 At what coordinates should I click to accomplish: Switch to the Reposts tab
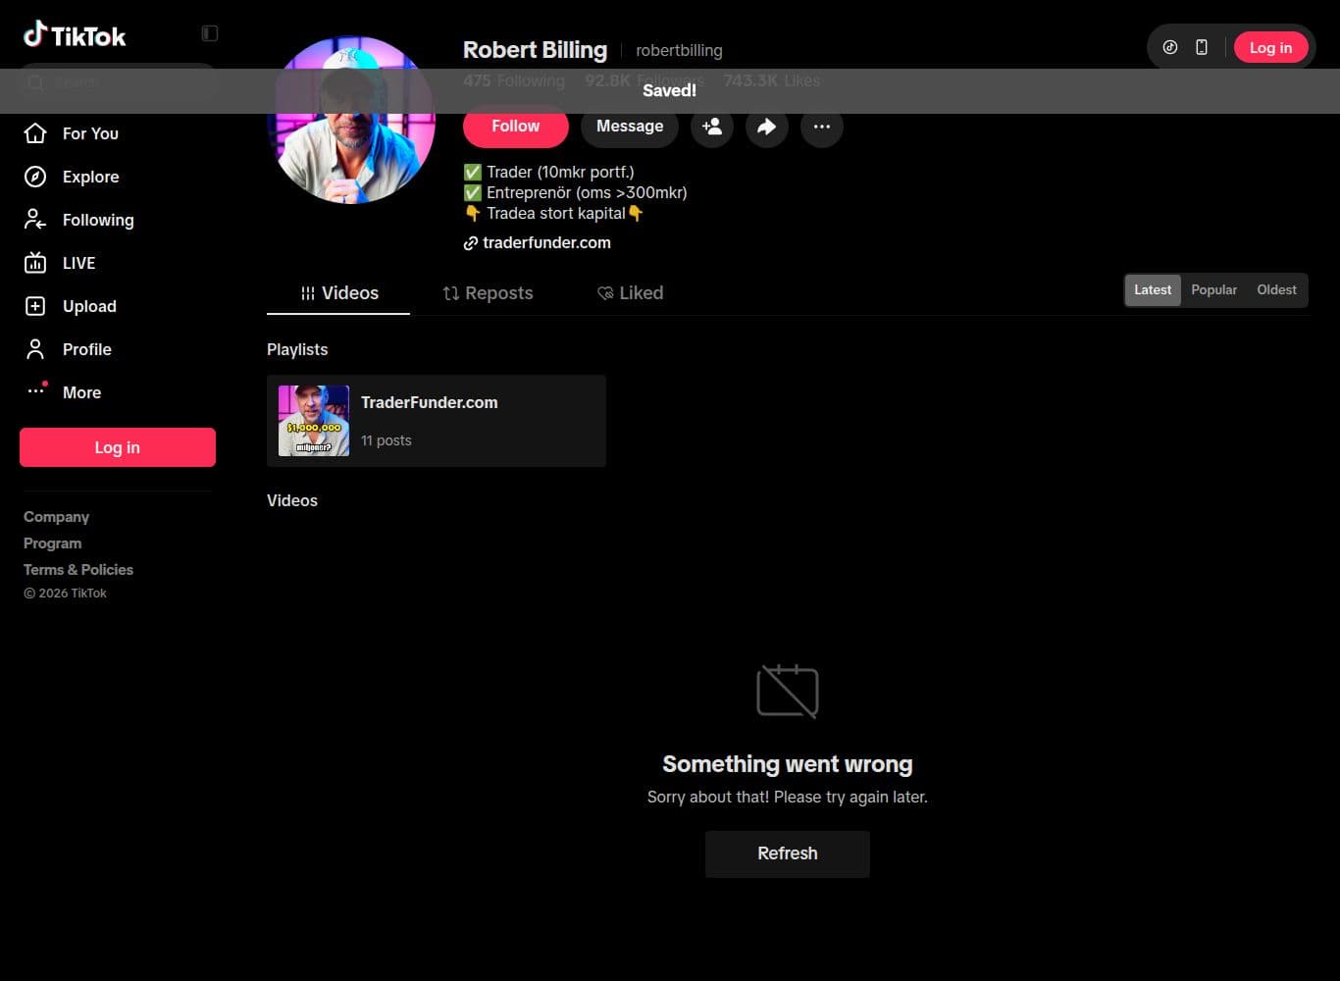(x=488, y=293)
